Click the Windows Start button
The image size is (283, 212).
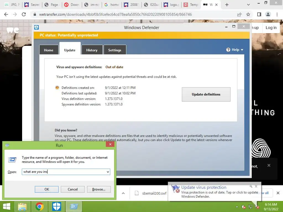tap(7, 206)
